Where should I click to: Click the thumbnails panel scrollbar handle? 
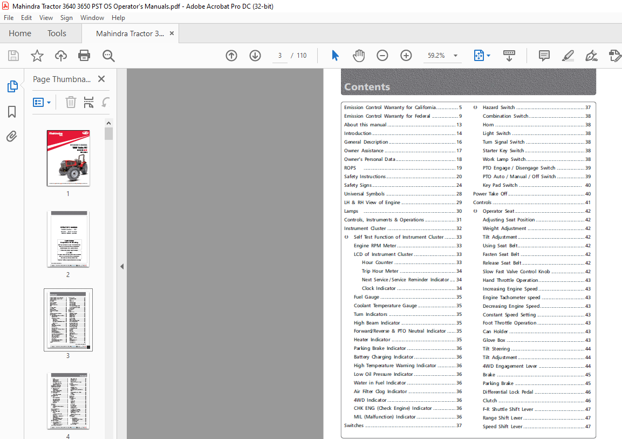108,133
